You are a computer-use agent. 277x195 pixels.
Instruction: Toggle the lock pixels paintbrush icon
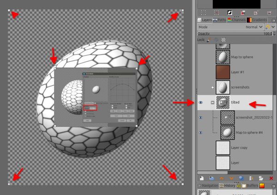(209, 40)
